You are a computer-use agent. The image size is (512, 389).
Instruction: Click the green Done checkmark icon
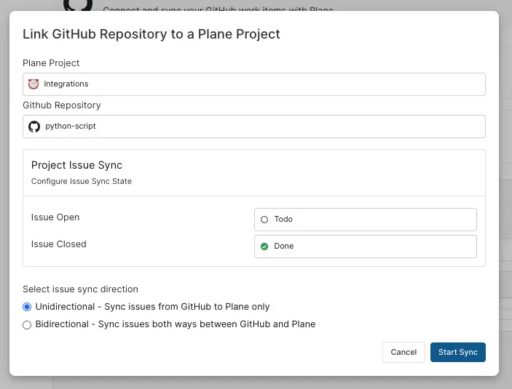pos(264,246)
